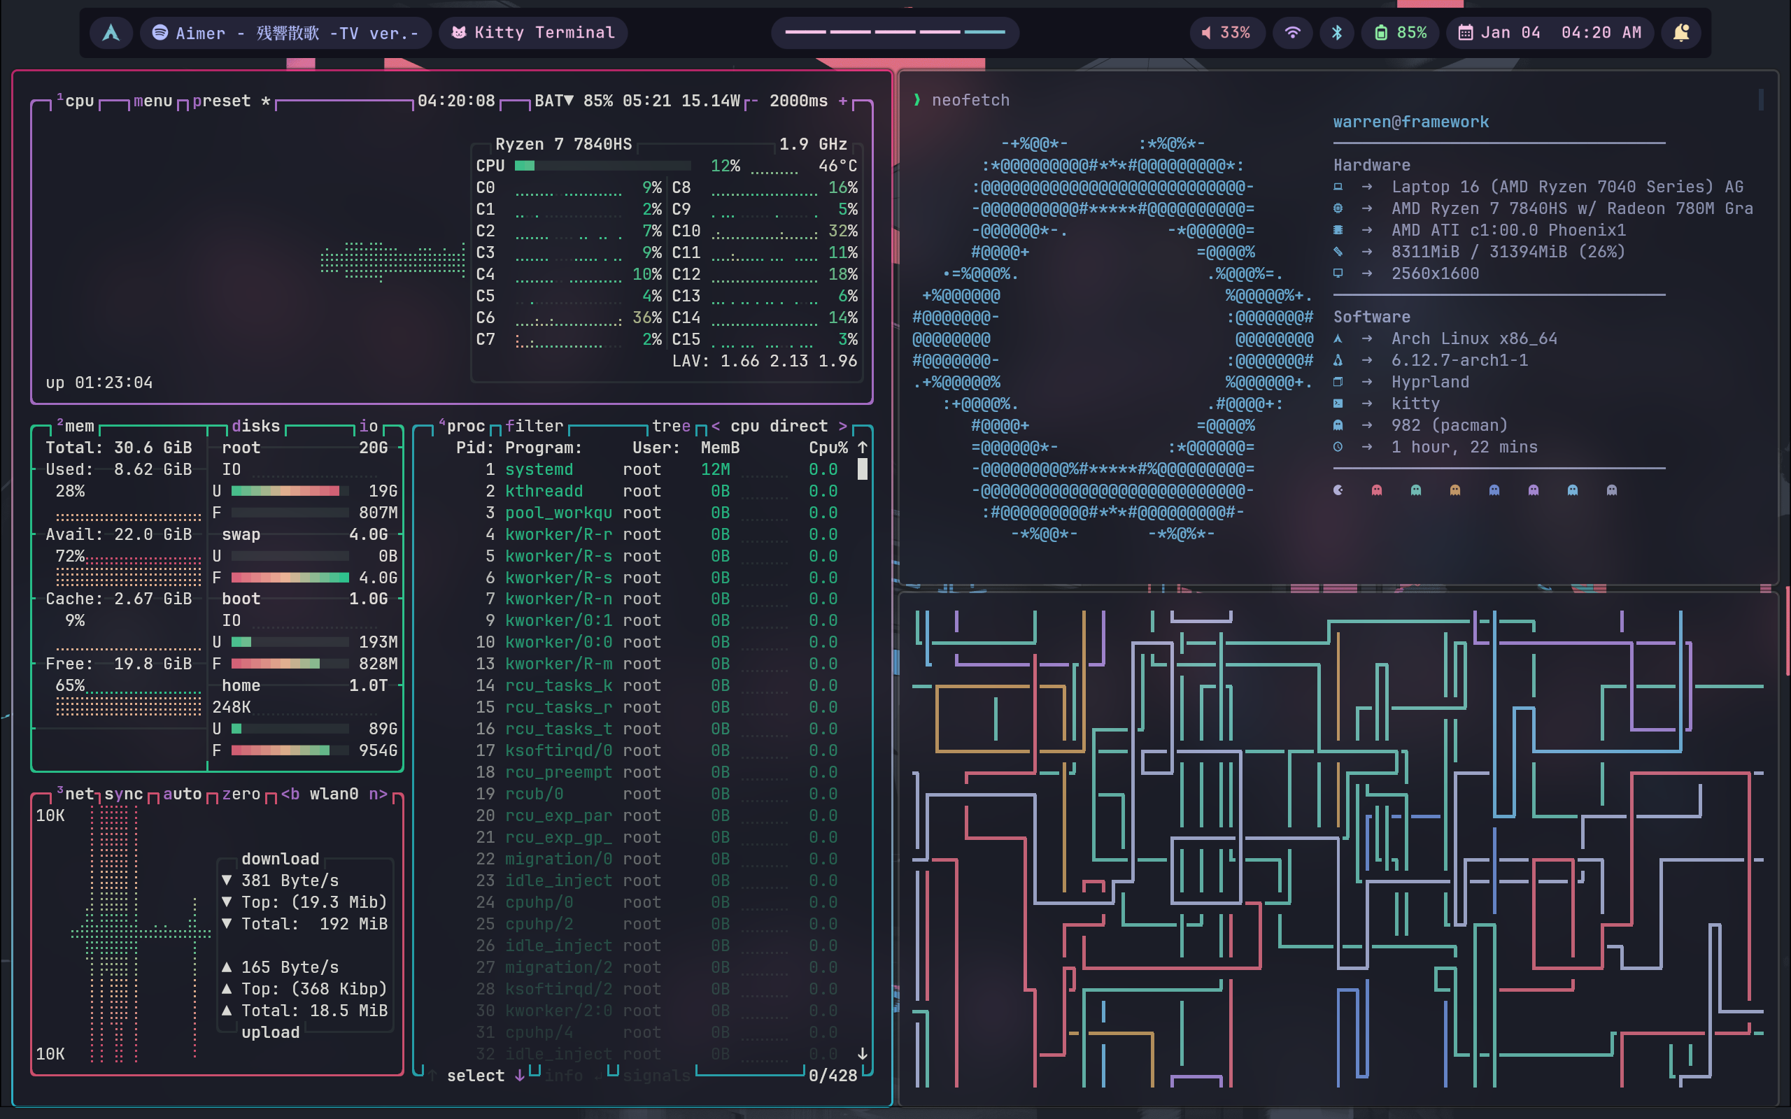This screenshot has width=1791, height=1119.
Task: Click the neofetch GPU icon
Action: click(1338, 230)
